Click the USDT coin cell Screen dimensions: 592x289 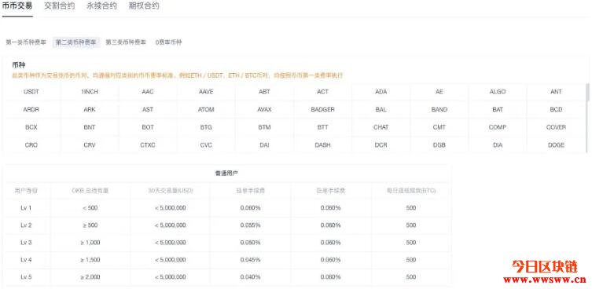[x=31, y=92]
